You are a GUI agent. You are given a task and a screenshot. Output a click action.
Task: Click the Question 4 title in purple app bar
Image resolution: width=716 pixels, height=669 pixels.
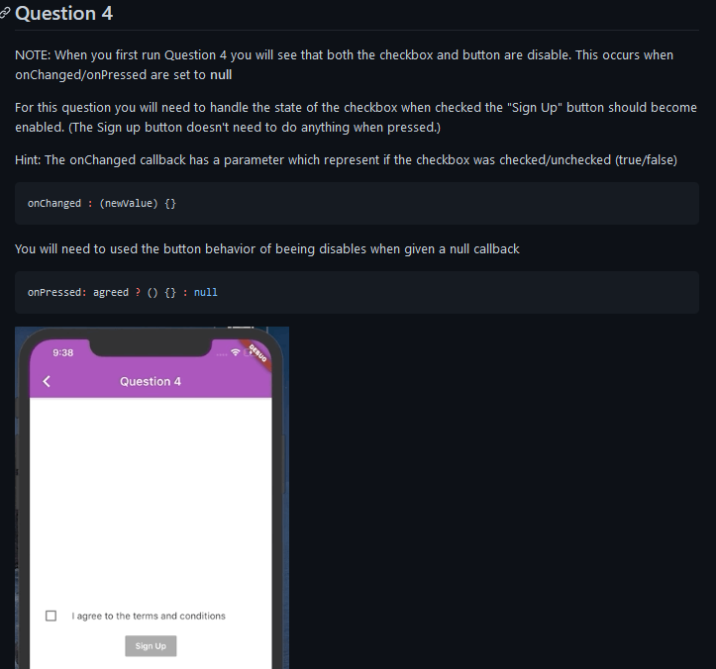(x=151, y=381)
